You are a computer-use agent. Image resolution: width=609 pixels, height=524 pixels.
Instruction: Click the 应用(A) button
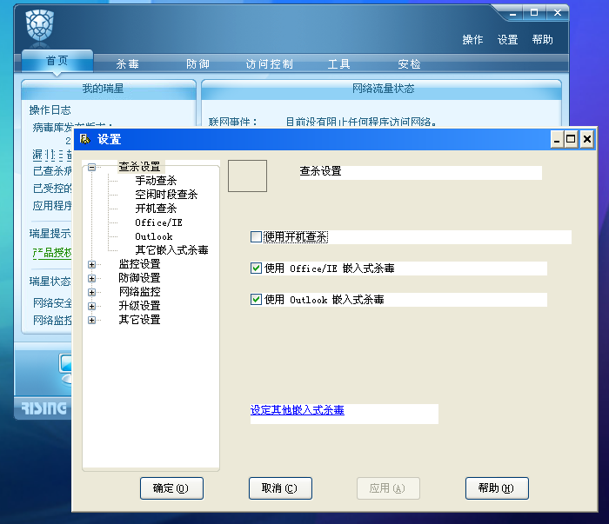[x=388, y=488]
